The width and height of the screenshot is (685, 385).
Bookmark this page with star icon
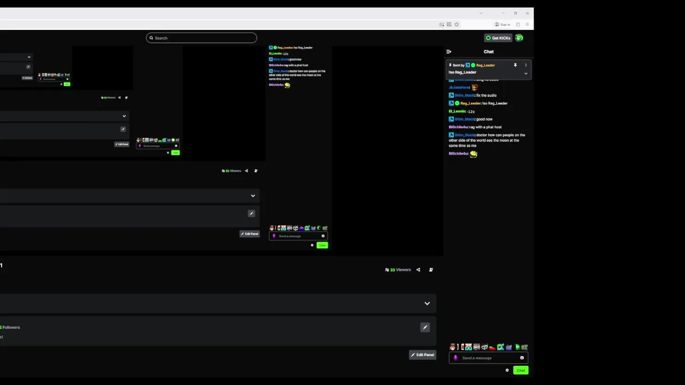click(456, 24)
